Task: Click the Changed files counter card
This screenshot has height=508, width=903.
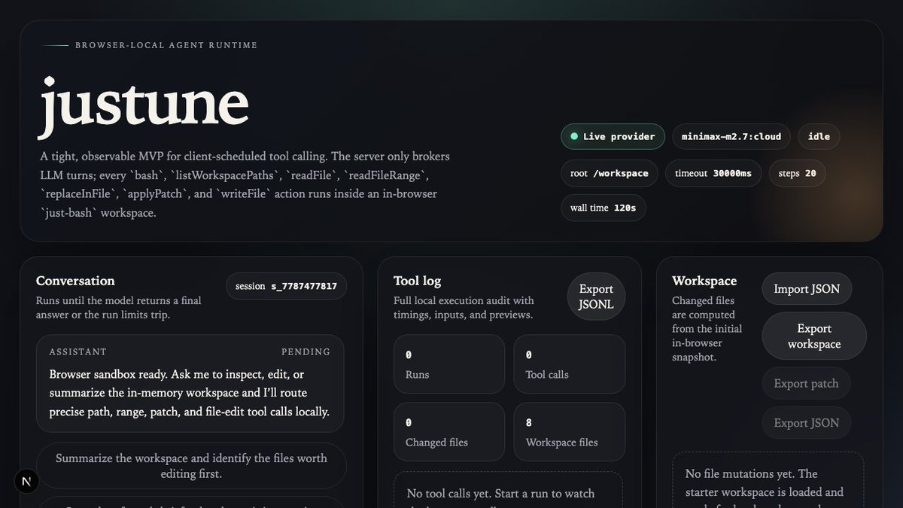Action: pos(449,432)
